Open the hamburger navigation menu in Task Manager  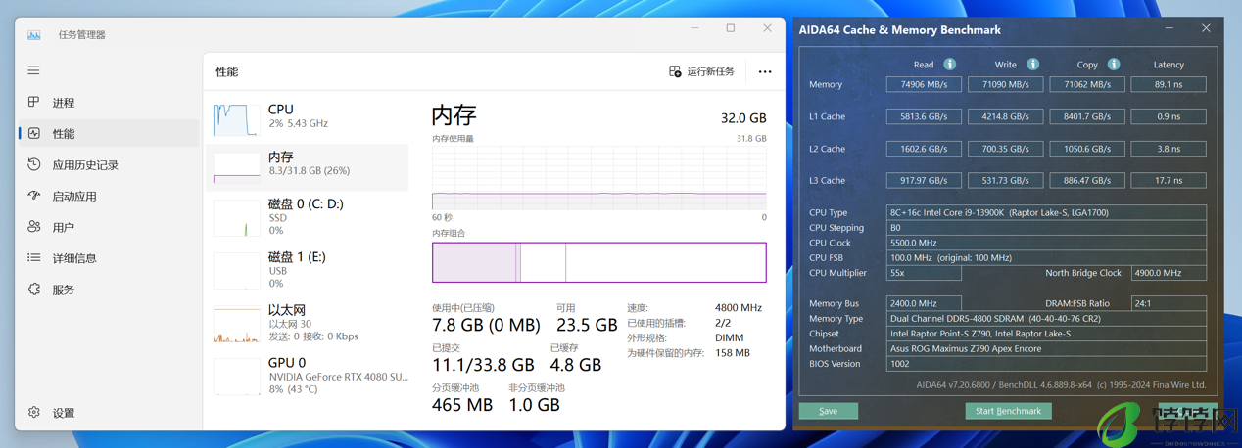click(34, 70)
